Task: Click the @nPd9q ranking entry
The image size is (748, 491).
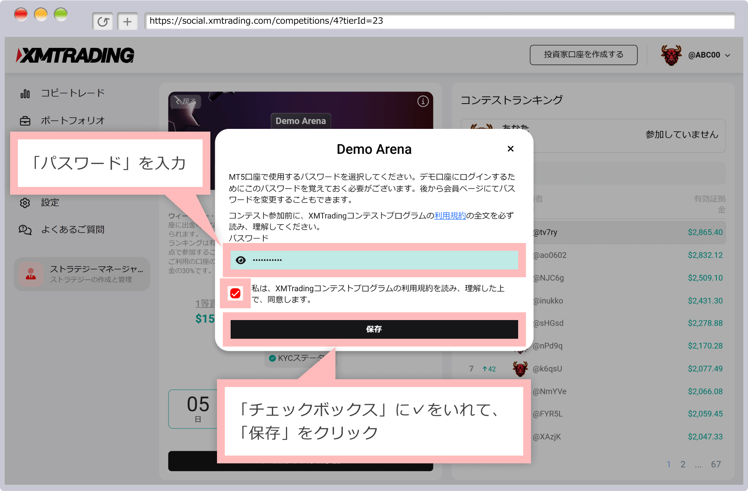Action: point(548,346)
